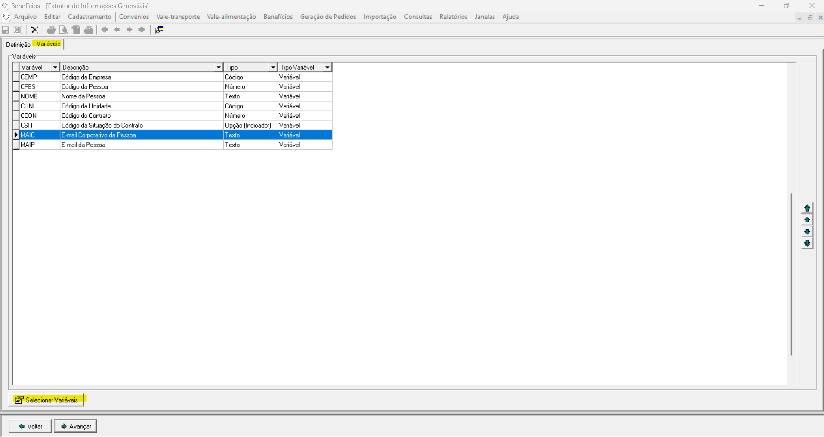Click 'Código da Empresa' description cell
The image size is (824, 437).
142,77
